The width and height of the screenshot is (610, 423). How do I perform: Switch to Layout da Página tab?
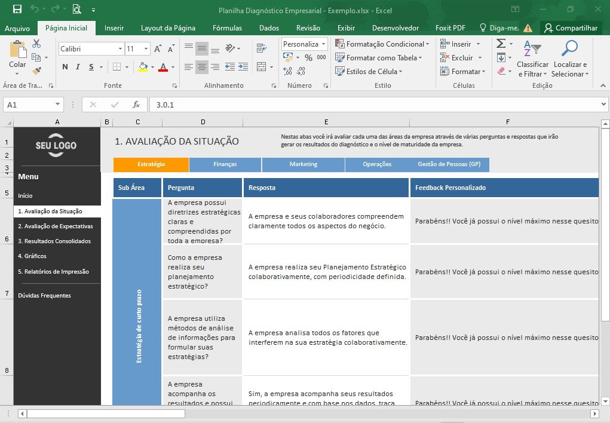(x=168, y=28)
